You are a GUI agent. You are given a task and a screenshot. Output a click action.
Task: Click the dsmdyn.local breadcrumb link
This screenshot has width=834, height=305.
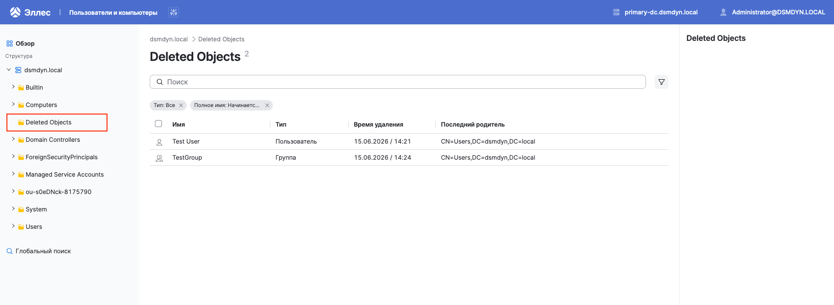(x=168, y=39)
